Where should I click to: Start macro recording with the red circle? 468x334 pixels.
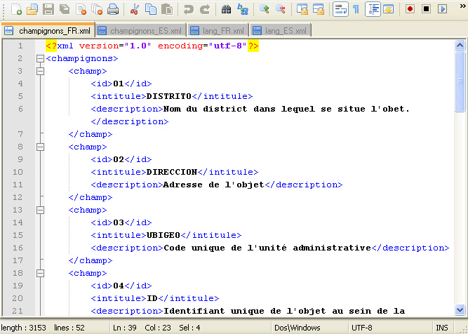pyautogui.click(x=410, y=9)
